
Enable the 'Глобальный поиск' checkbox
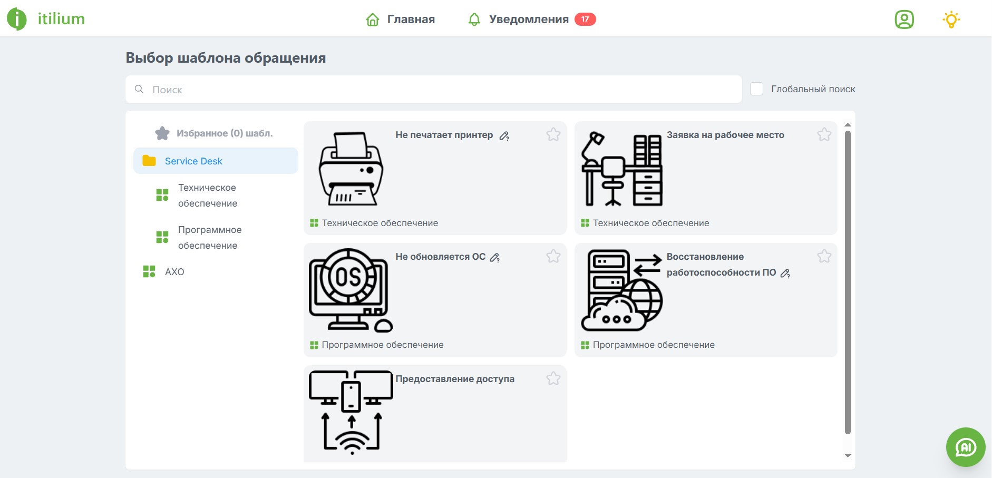coord(757,89)
